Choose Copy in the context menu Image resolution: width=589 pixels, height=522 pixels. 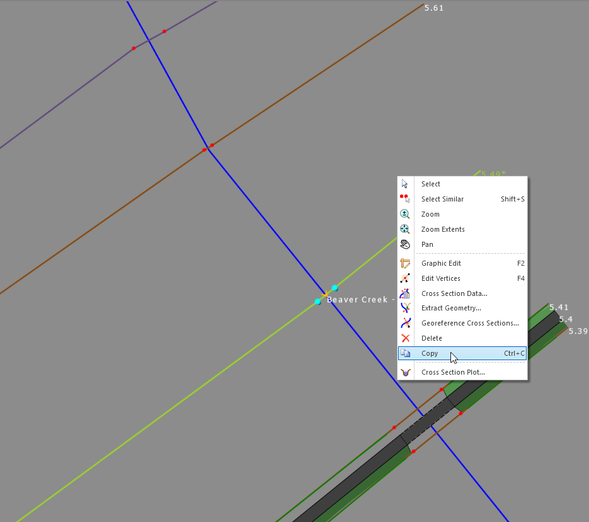430,353
